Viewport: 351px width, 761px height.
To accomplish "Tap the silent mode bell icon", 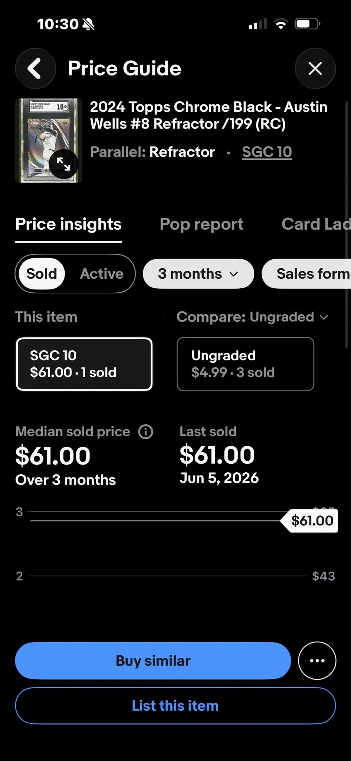I will (88, 24).
